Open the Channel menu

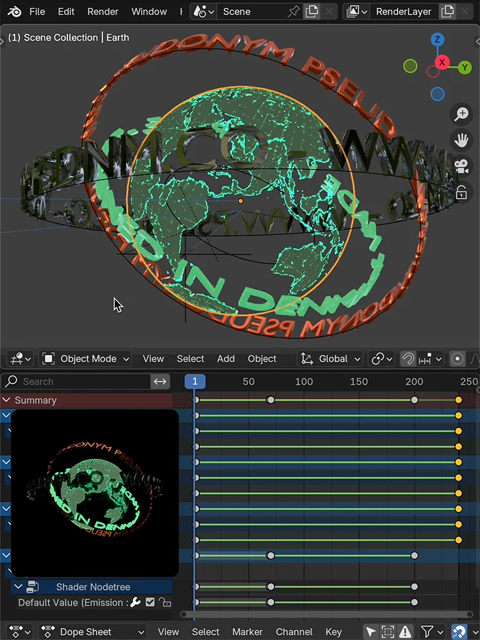coord(294,632)
